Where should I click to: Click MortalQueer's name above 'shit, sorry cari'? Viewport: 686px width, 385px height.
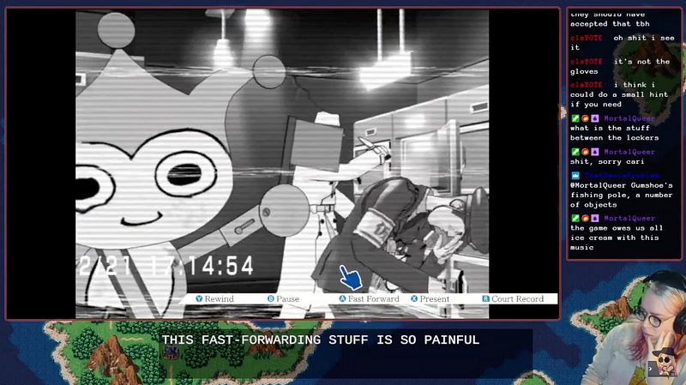[x=629, y=152]
